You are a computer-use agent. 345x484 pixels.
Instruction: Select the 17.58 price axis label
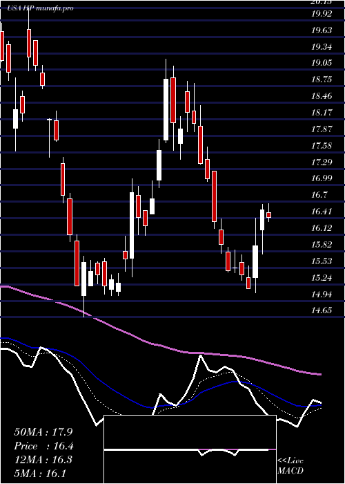point(322,146)
